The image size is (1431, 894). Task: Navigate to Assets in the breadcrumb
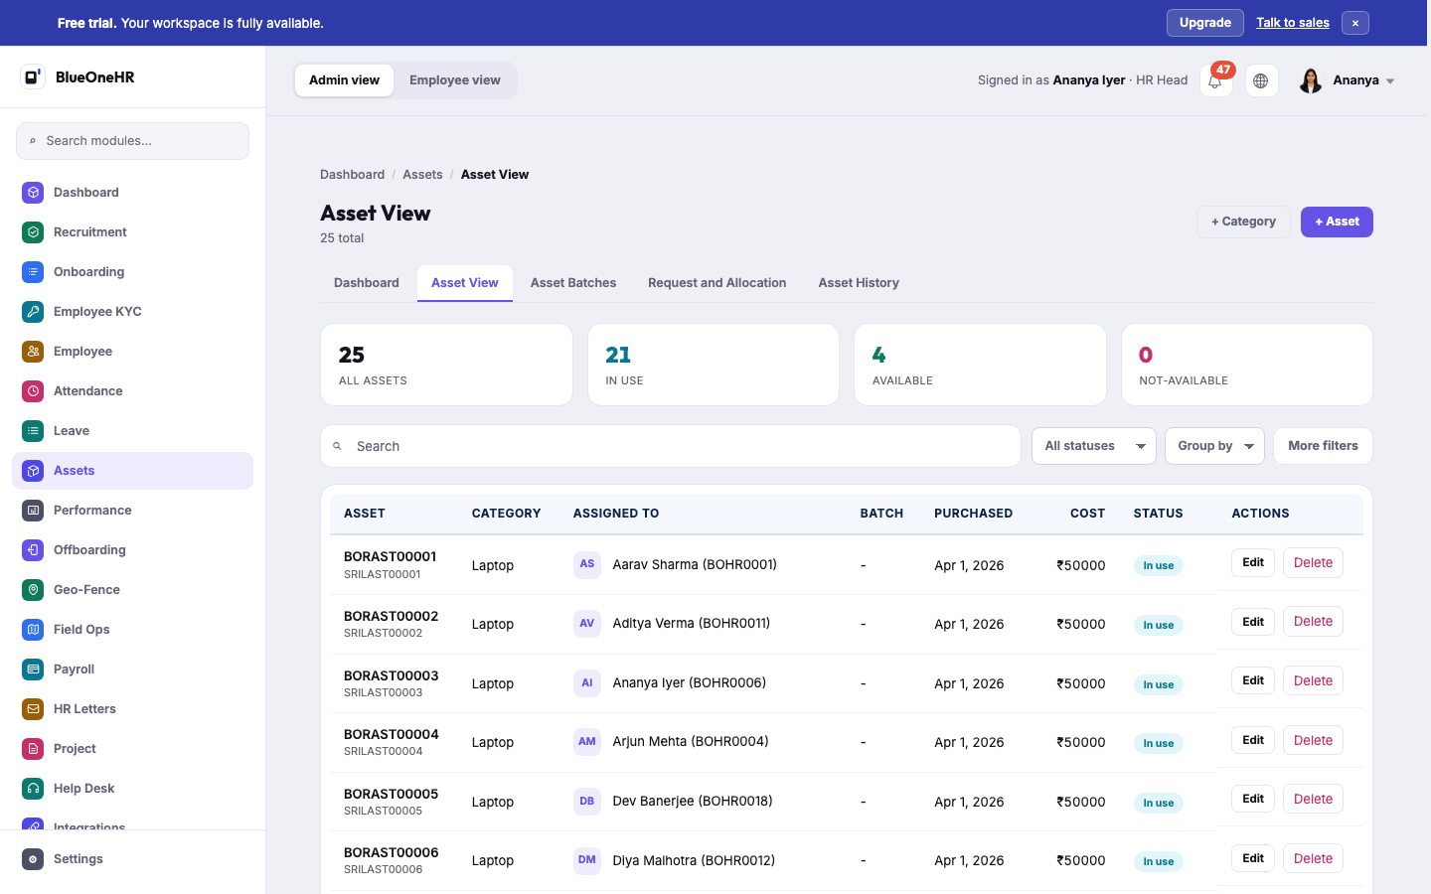tap(422, 175)
